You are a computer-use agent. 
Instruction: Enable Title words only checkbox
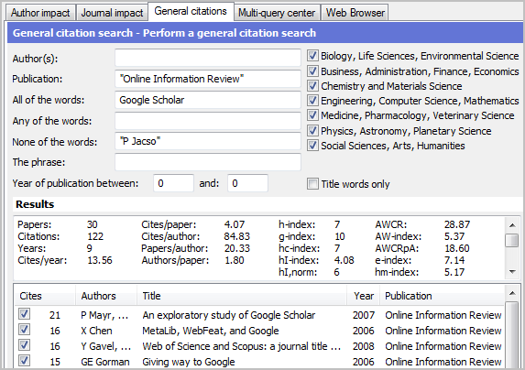(312, 184)
